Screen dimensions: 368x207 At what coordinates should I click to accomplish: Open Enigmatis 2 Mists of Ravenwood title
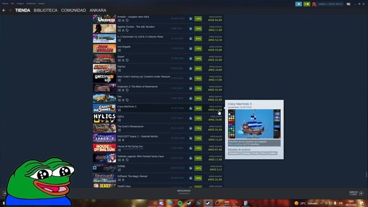pos(137,86)
